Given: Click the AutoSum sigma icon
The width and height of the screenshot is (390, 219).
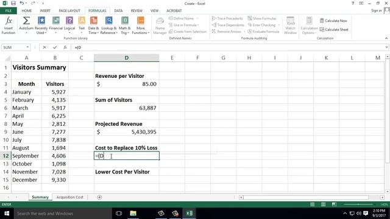Looking at the screenshot, I should point(26,21).
